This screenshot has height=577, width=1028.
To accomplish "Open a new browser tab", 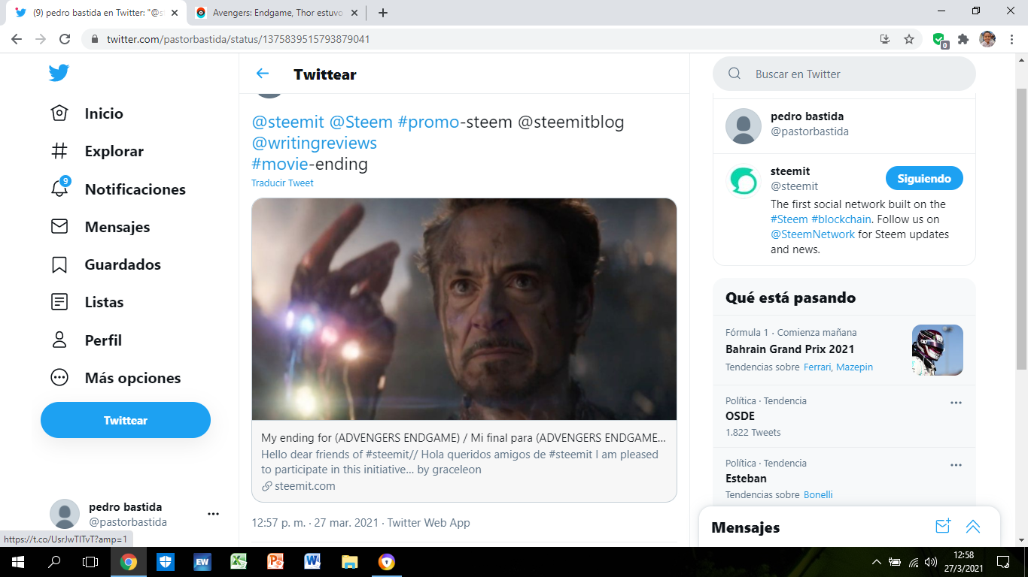I will 383,13.
